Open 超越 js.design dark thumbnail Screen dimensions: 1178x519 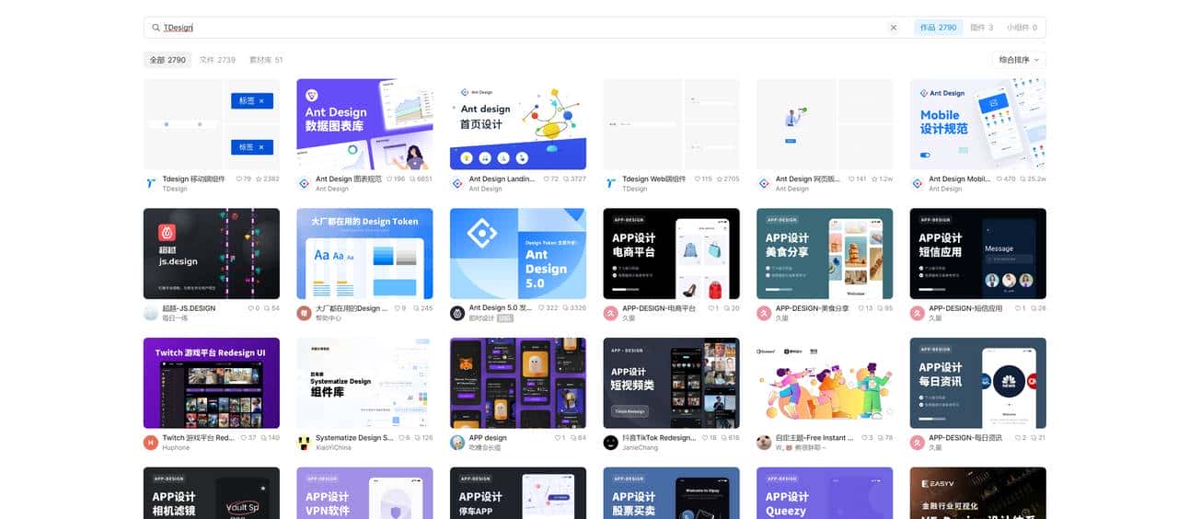coord(212,253)
